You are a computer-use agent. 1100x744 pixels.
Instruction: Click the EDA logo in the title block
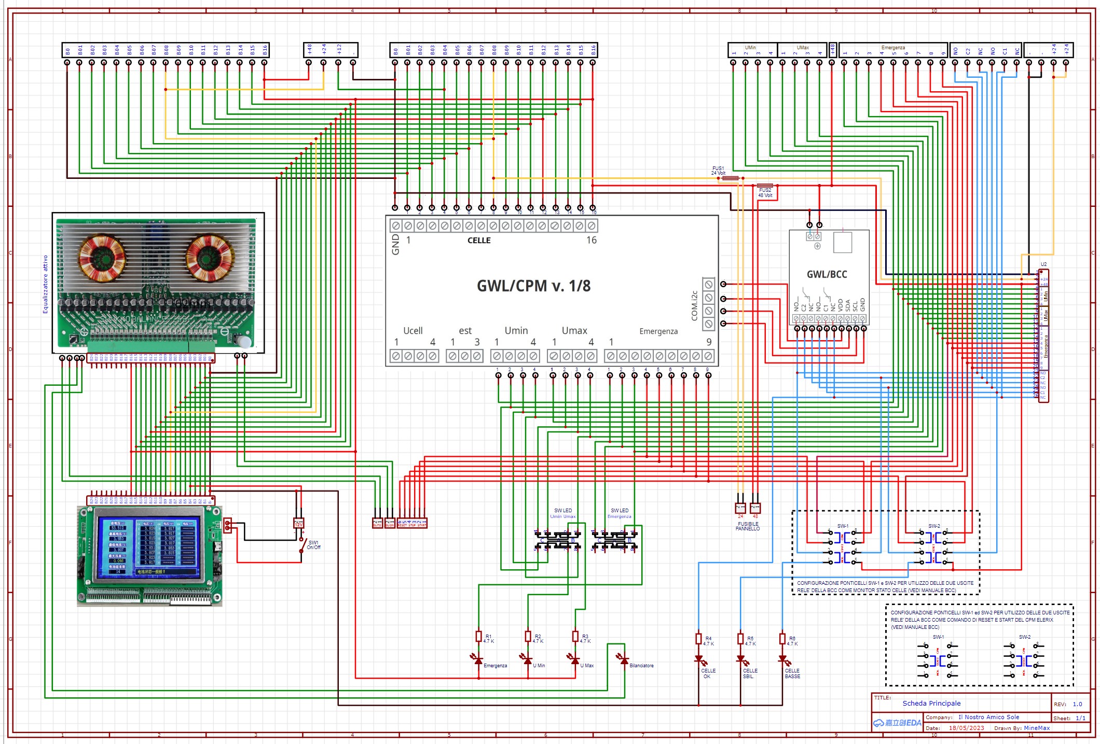(898, 723)
